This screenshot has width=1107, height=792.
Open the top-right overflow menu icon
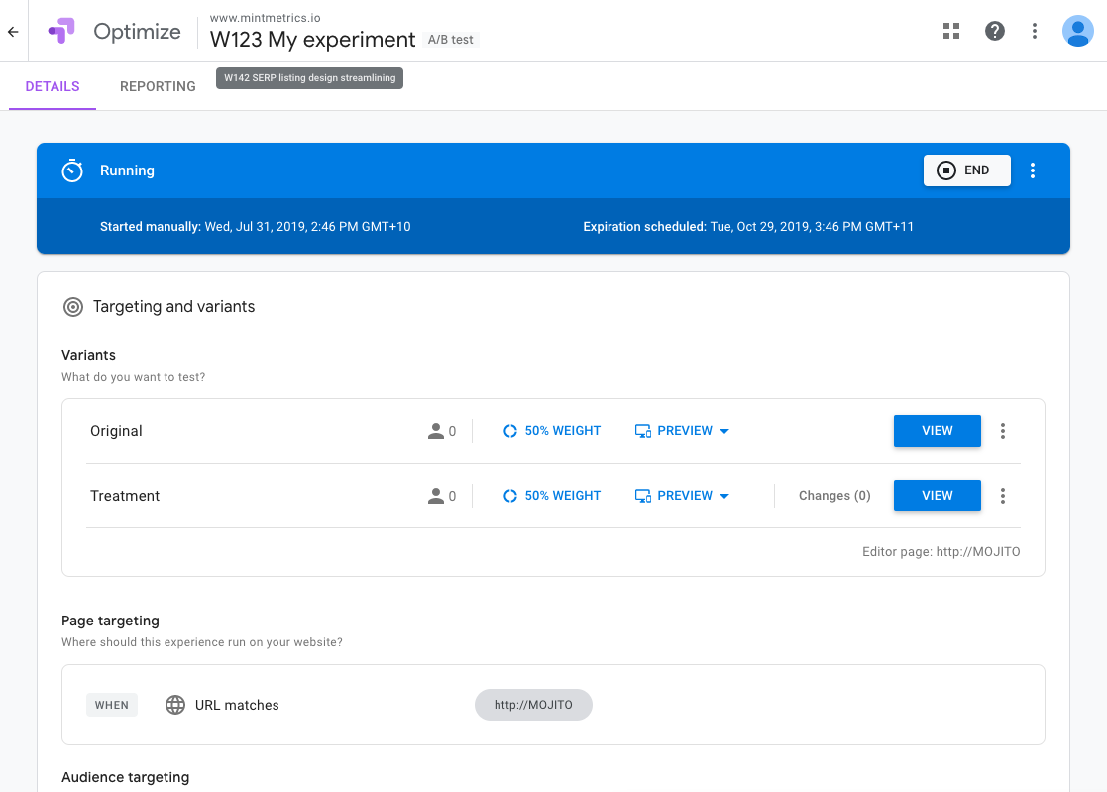click(1034, 31)
